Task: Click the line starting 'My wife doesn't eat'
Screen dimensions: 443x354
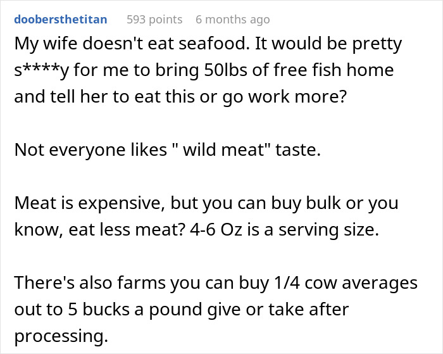Action: (208, 44)
